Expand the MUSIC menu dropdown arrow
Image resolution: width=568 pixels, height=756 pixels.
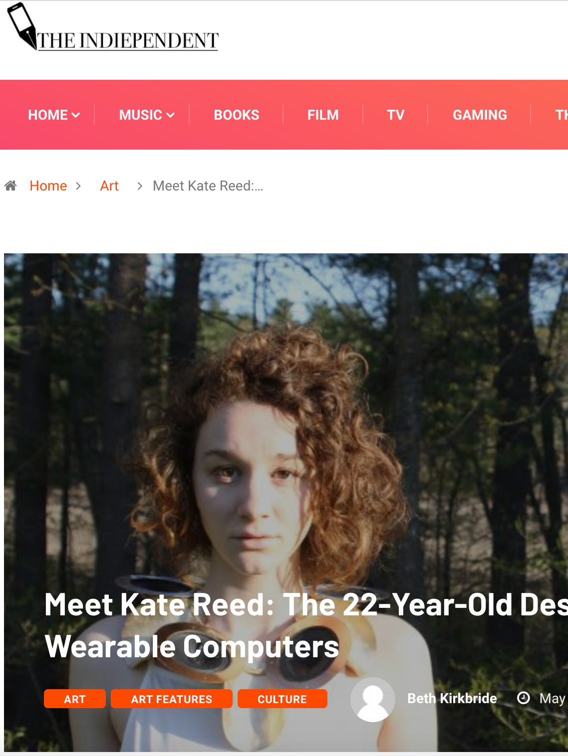(170, 115)
